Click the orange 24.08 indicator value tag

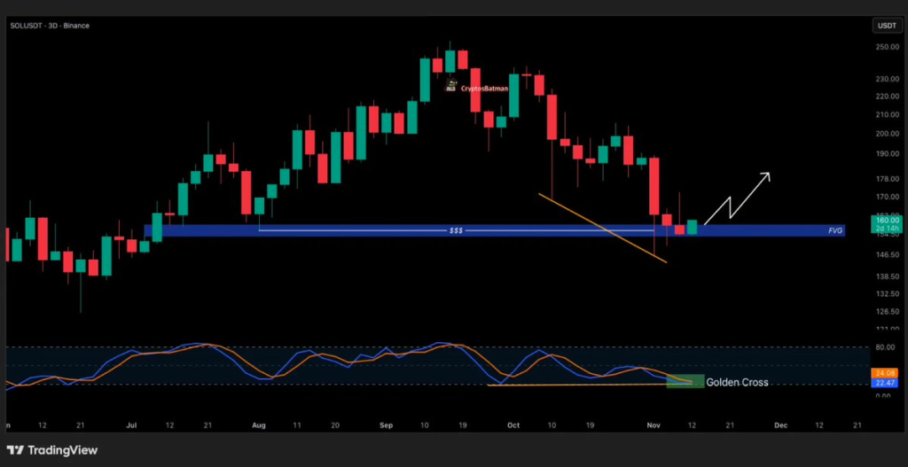(x=887, y=372)
